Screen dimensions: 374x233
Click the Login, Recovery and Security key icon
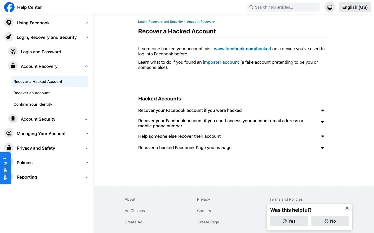pyautogui.click(x=9, y=37)
